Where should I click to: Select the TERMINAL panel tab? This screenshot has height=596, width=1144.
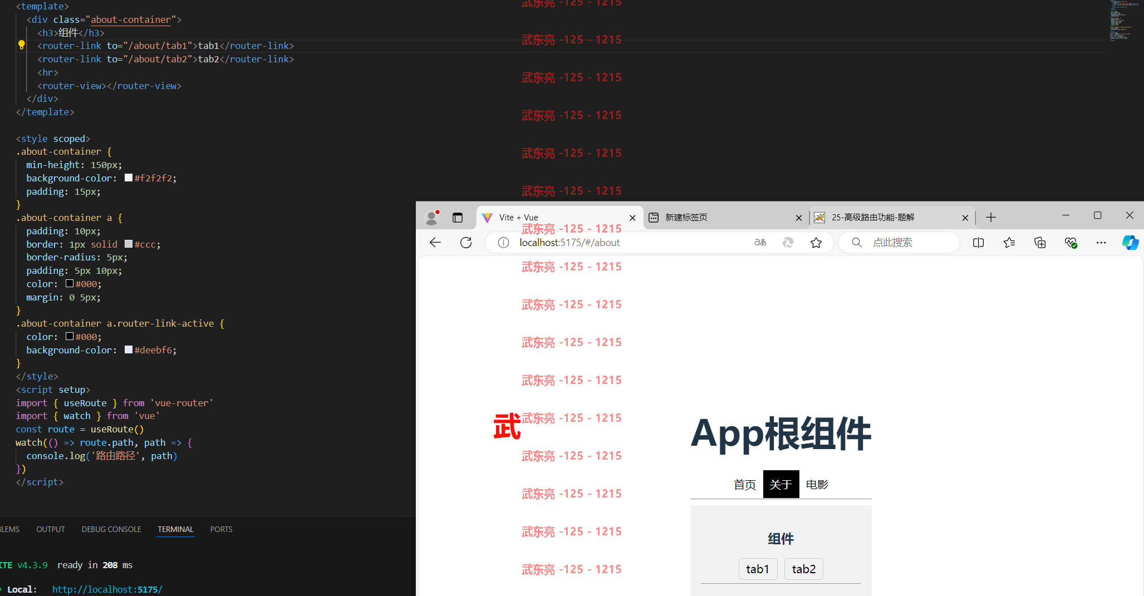(x=175, y=529)
